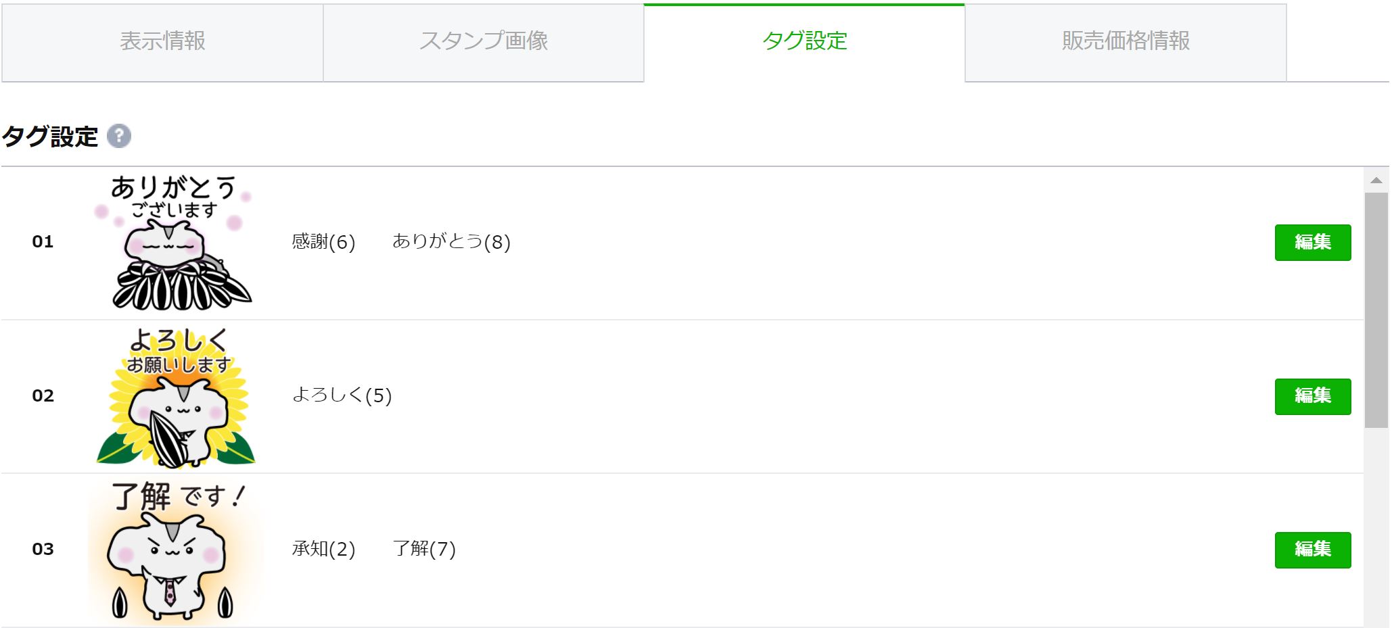Click the 感謝(6) tag
1392x628 pixels.
click(323, 241)
